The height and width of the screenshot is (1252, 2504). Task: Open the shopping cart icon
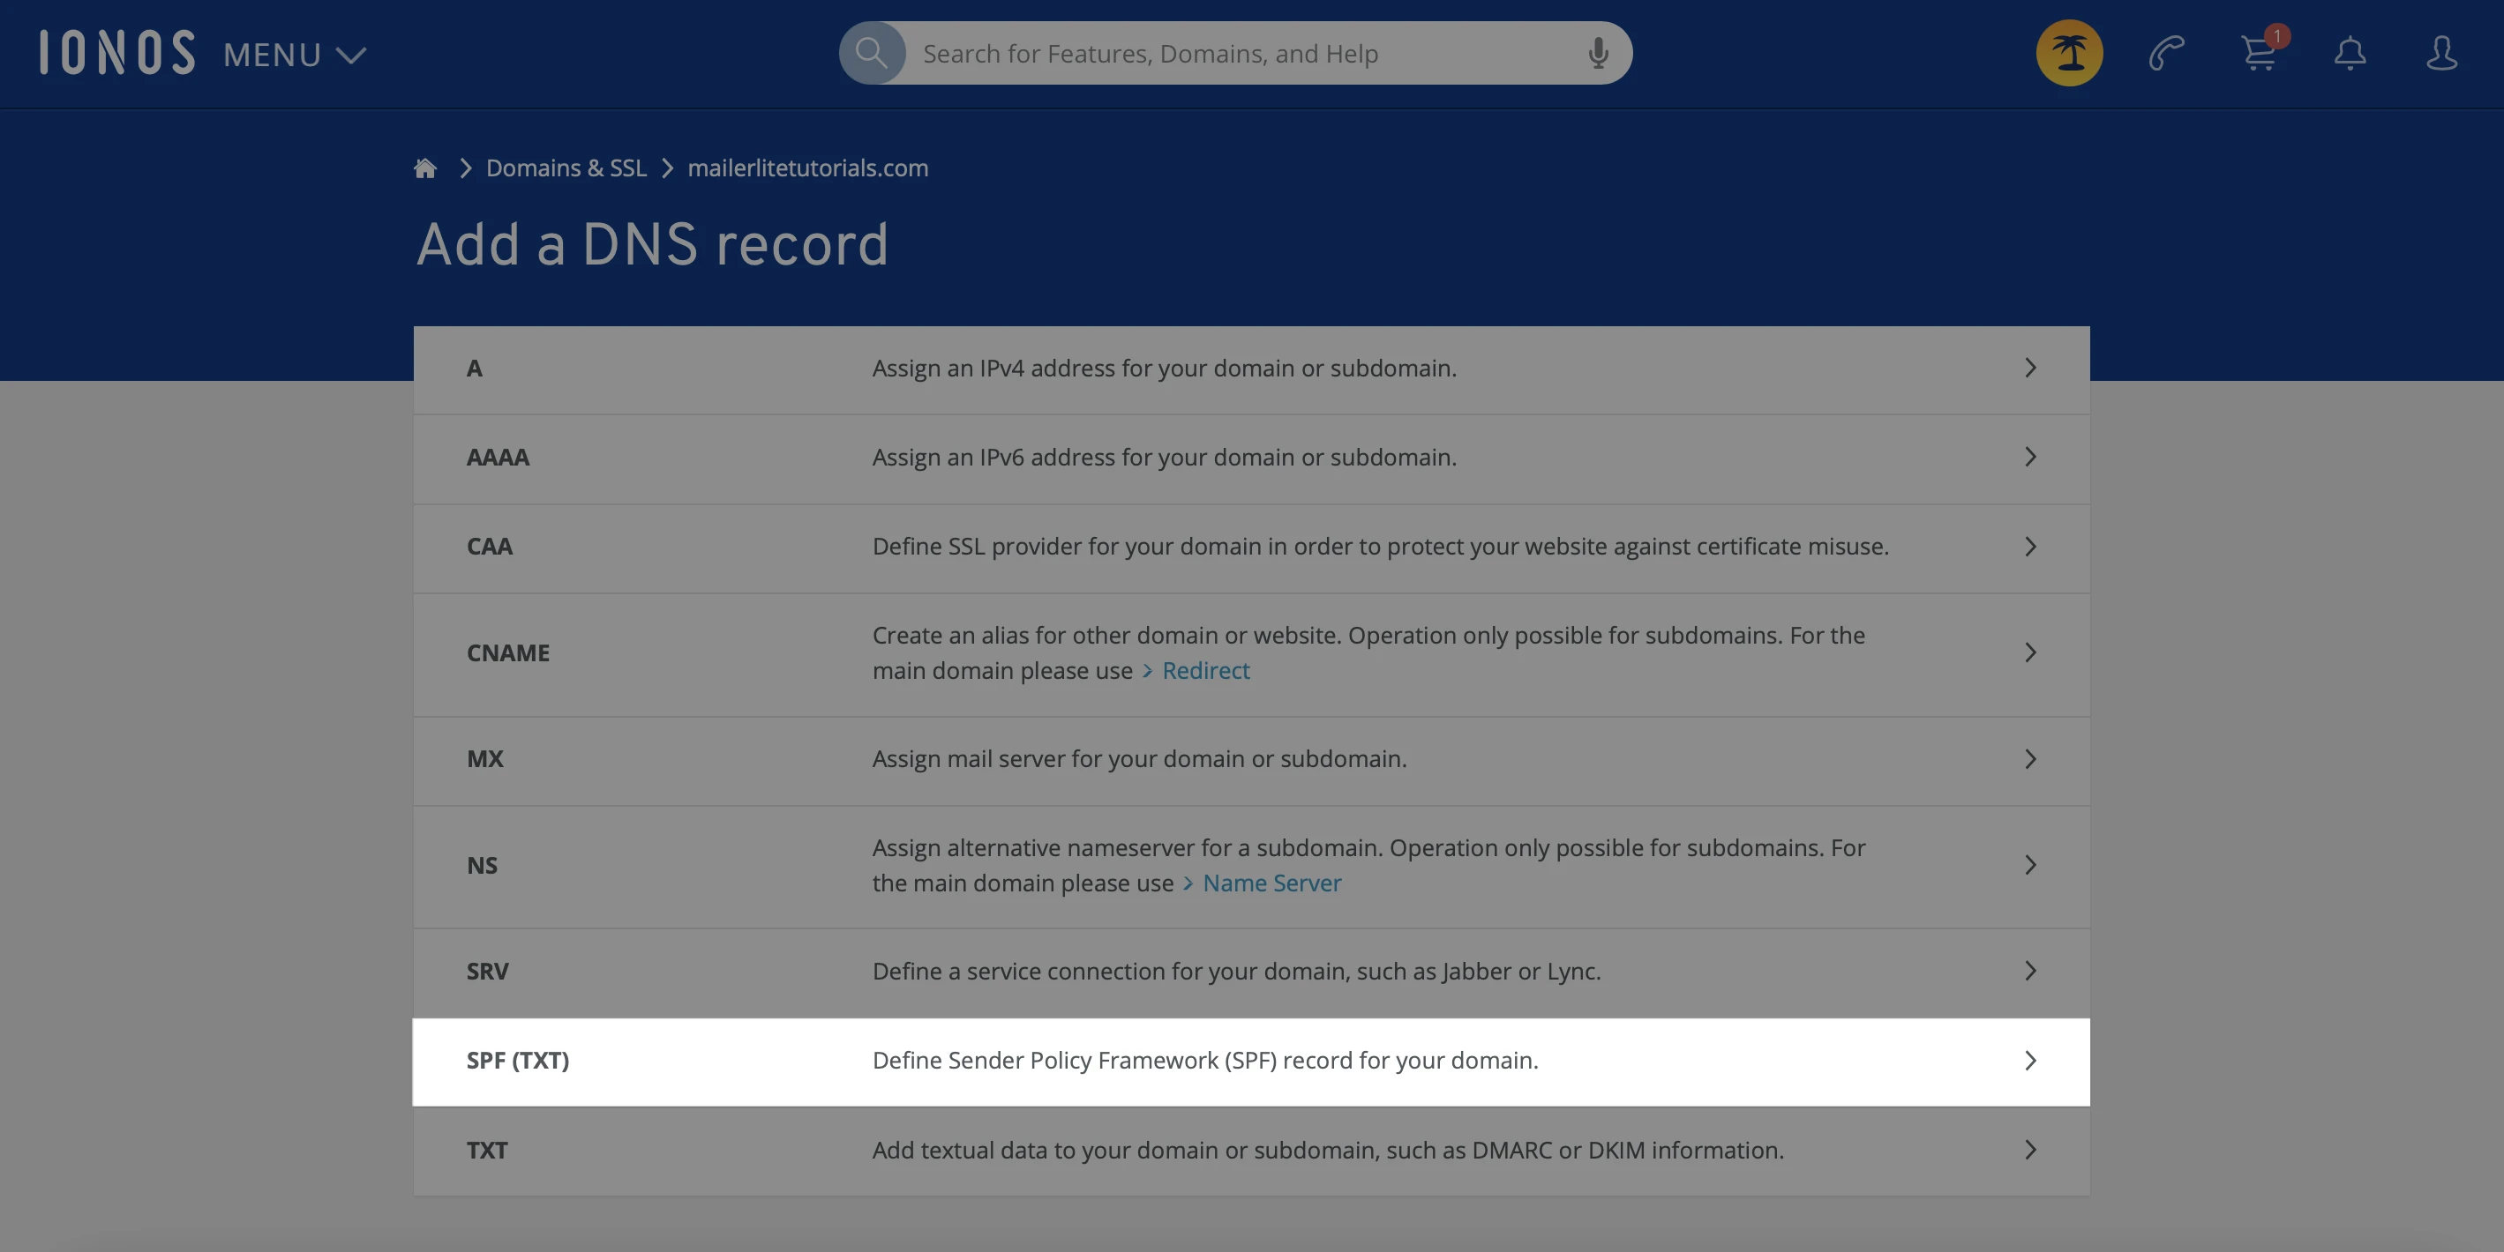2258,52
